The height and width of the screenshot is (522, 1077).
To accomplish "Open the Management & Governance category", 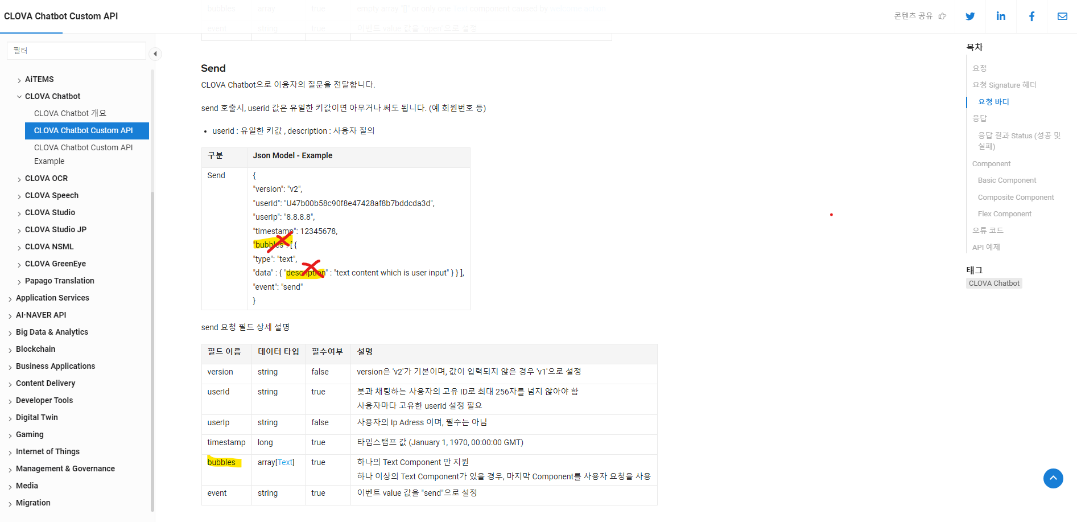I will (x=65, y=468).
